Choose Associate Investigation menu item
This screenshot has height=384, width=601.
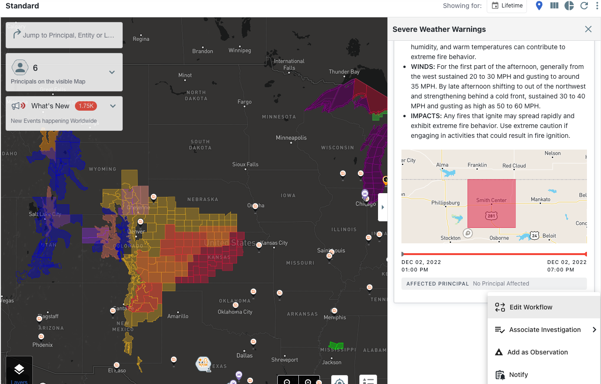click(544, 330)
